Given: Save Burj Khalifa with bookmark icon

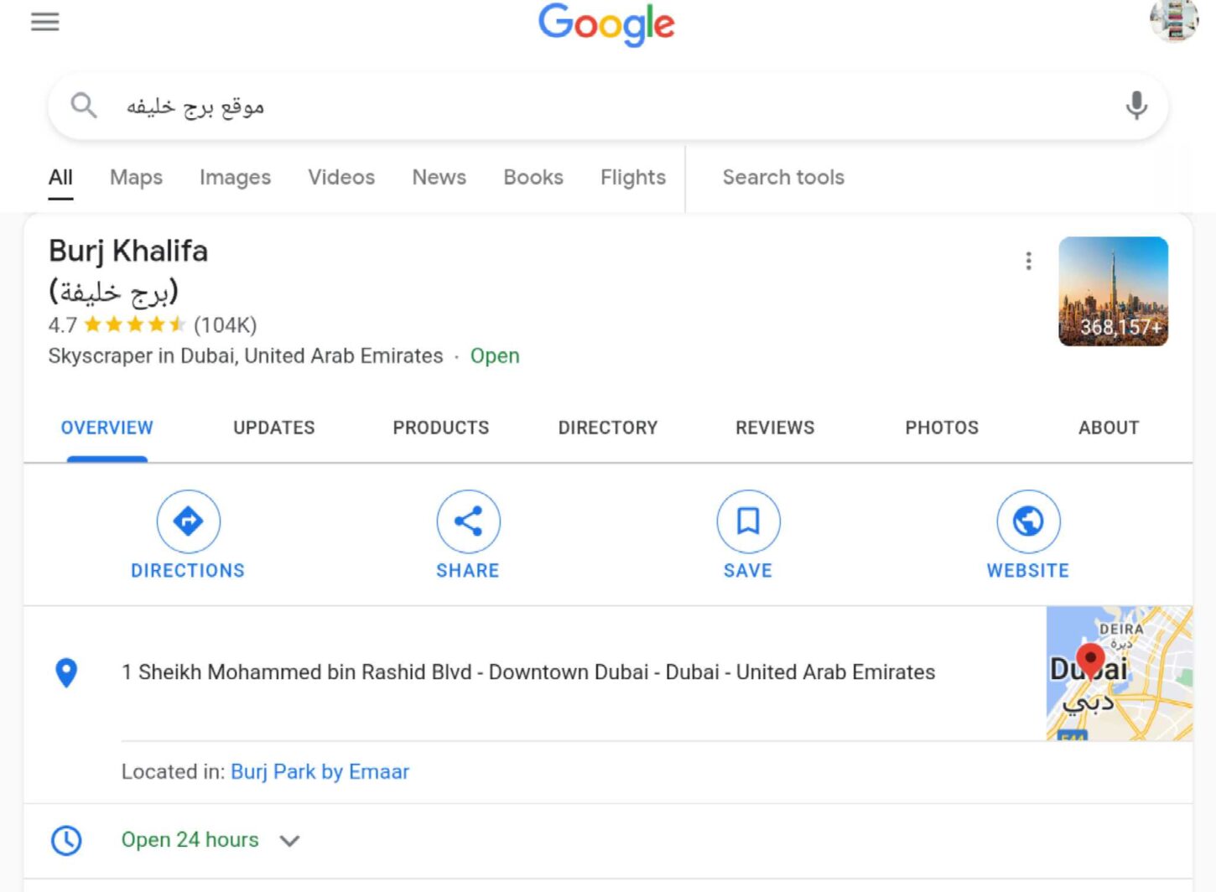Looking at the screenshot, I should [x=748, y=521].
